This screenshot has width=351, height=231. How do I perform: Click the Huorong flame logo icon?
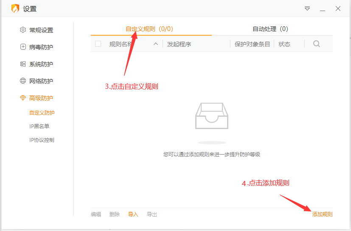(x=15, y=8)
